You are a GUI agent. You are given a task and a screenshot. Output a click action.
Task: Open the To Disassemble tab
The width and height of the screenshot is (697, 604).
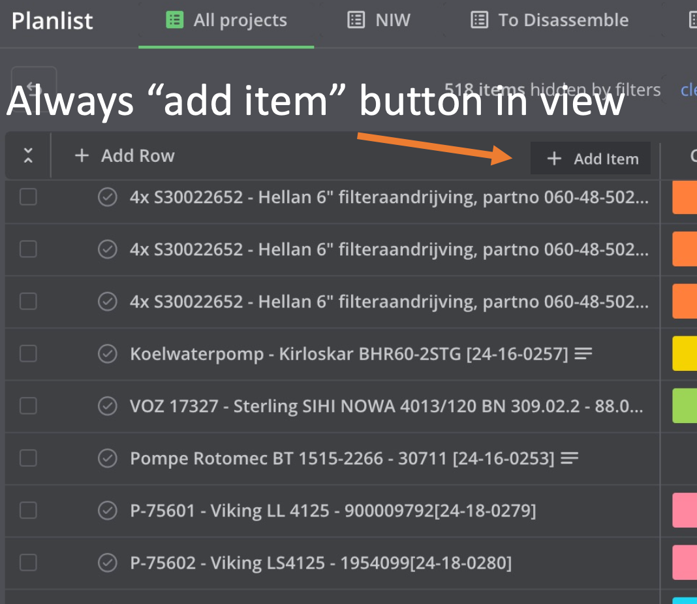pos(550,20)
